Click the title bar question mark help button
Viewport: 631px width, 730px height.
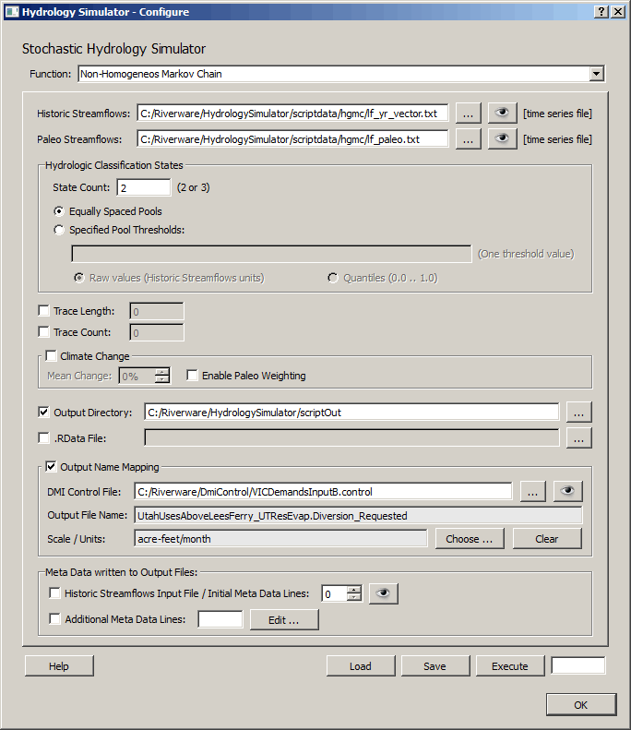(601, 12)
